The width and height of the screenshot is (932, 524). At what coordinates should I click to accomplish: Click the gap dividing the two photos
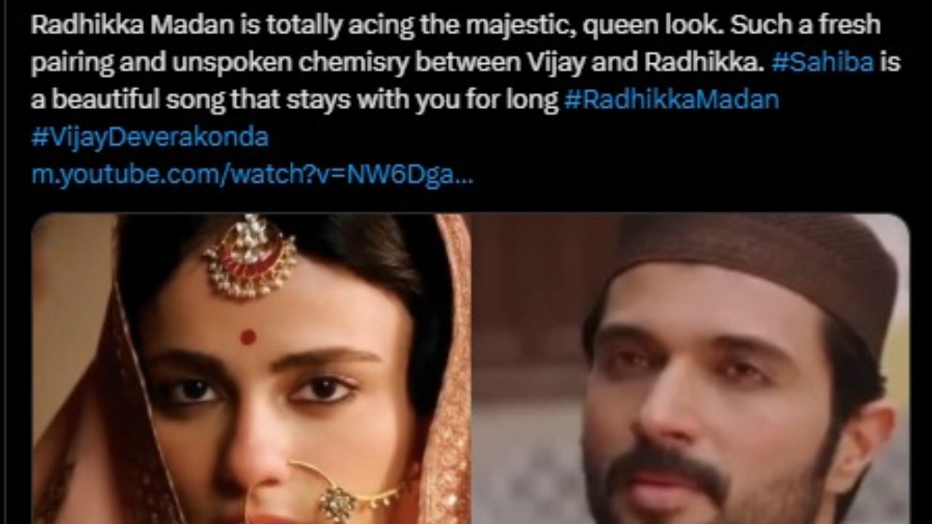471,369
